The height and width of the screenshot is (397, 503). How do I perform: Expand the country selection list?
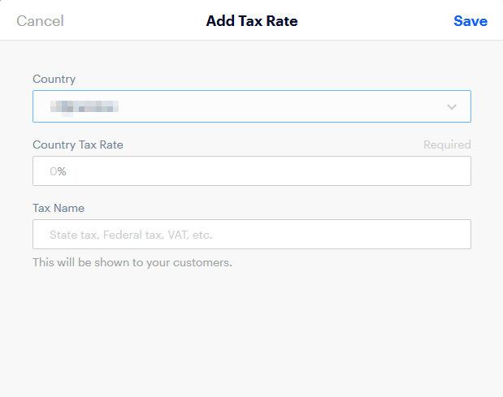252,106
